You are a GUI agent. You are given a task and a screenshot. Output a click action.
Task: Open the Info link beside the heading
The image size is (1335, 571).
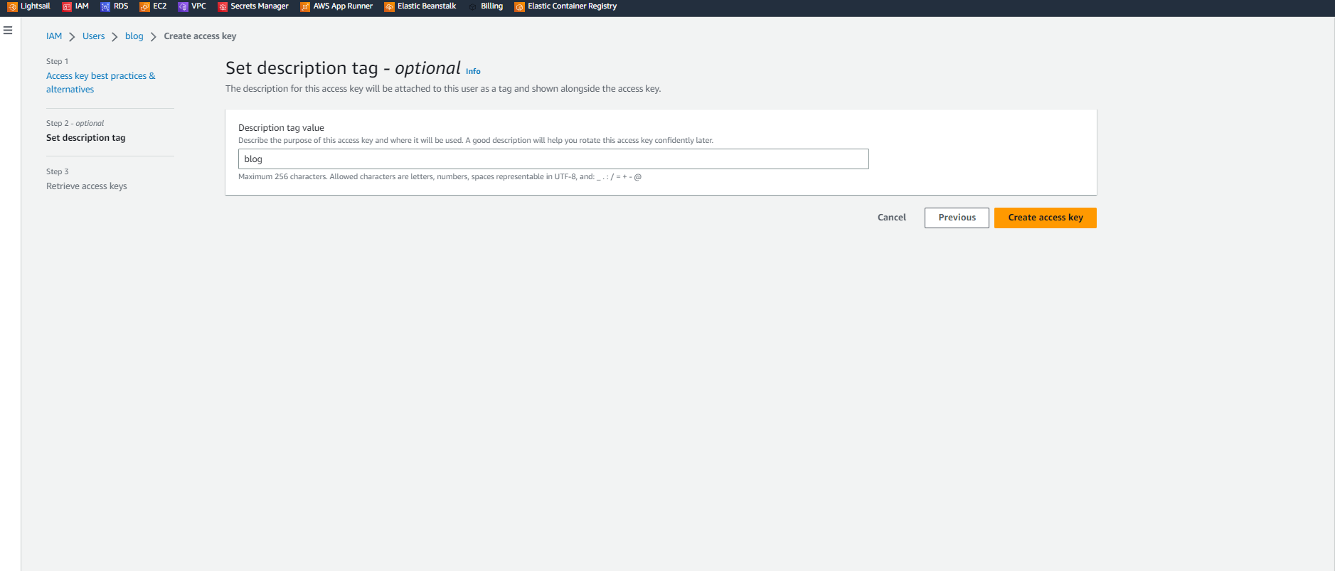pyautogui.click(x=473, y=71)
